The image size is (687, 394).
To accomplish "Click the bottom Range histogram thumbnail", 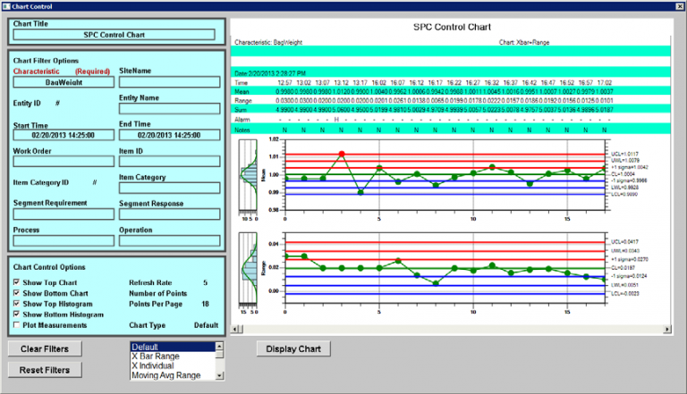I will click(247, 267).
